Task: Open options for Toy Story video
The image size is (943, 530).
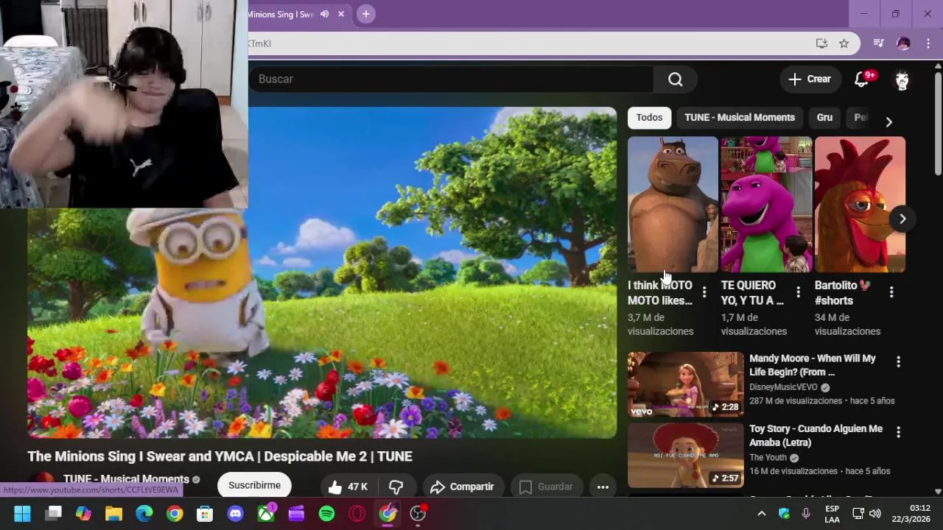Action: click(x=898, y=432)
